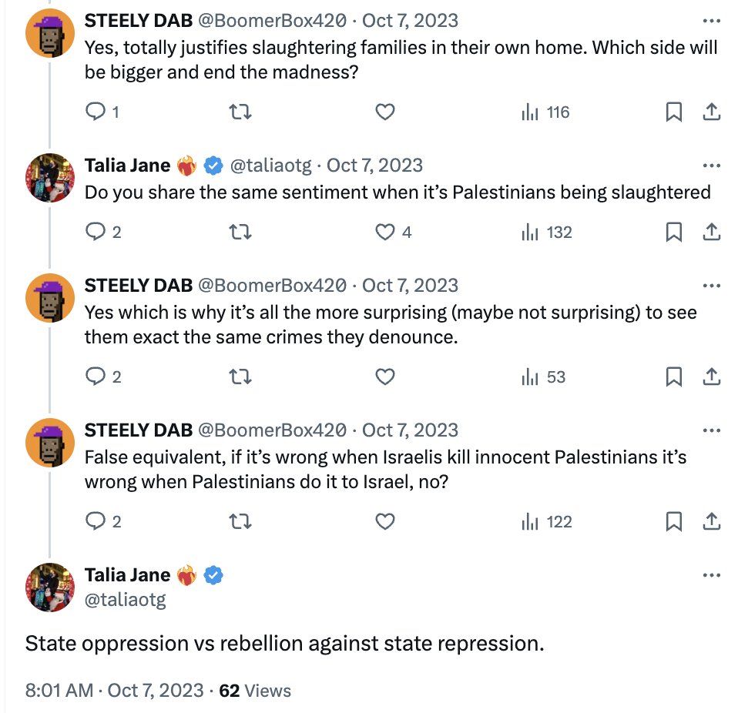The width and height of the screenshot is (738, 713).
Task: Open more options on the first tweet
Action: coord(712,21)
